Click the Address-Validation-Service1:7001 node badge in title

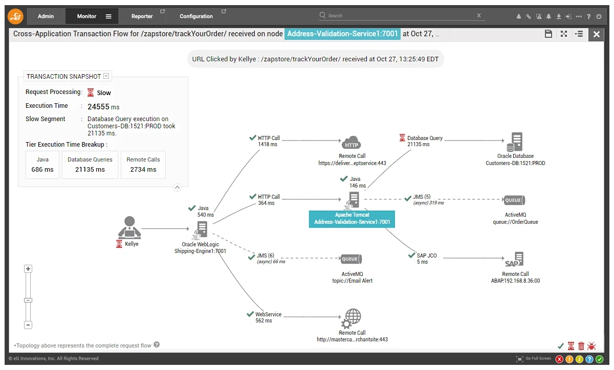coord(342,34)
